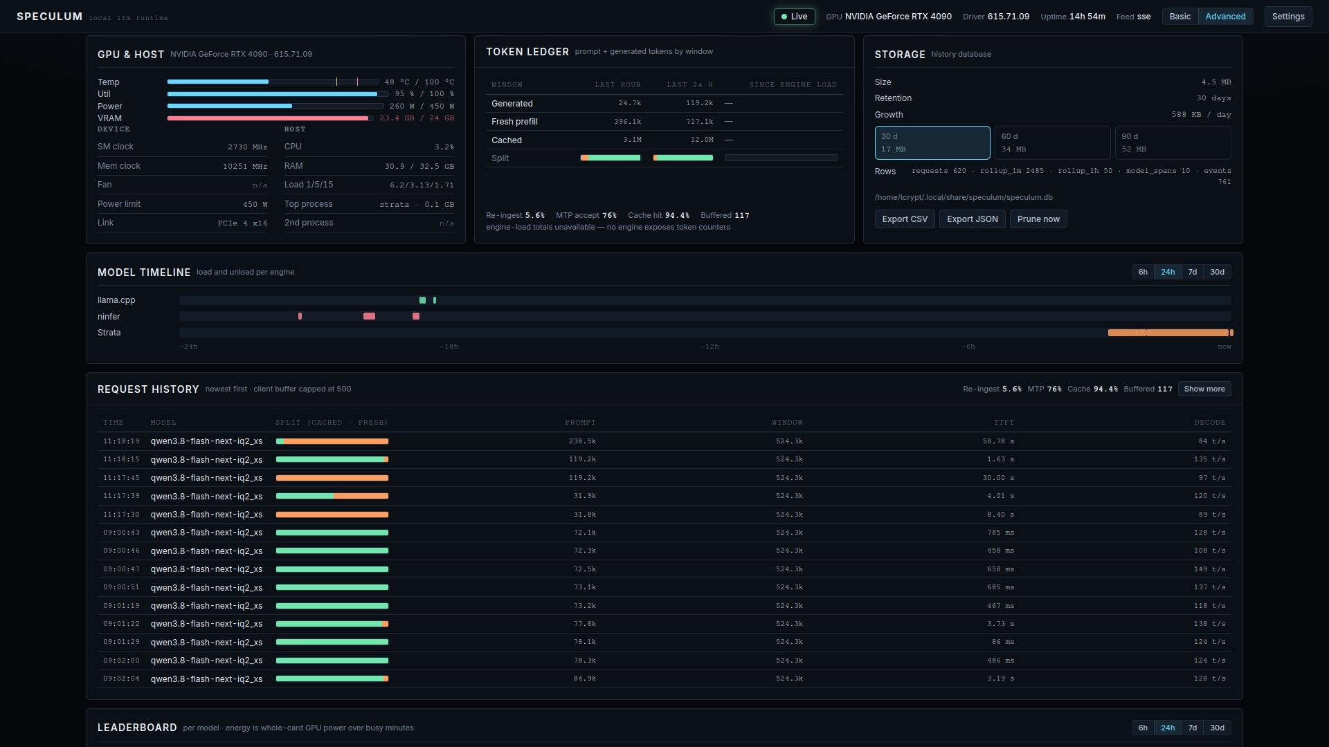Click the 135 t/s decode value

[x=1210, y=459]
